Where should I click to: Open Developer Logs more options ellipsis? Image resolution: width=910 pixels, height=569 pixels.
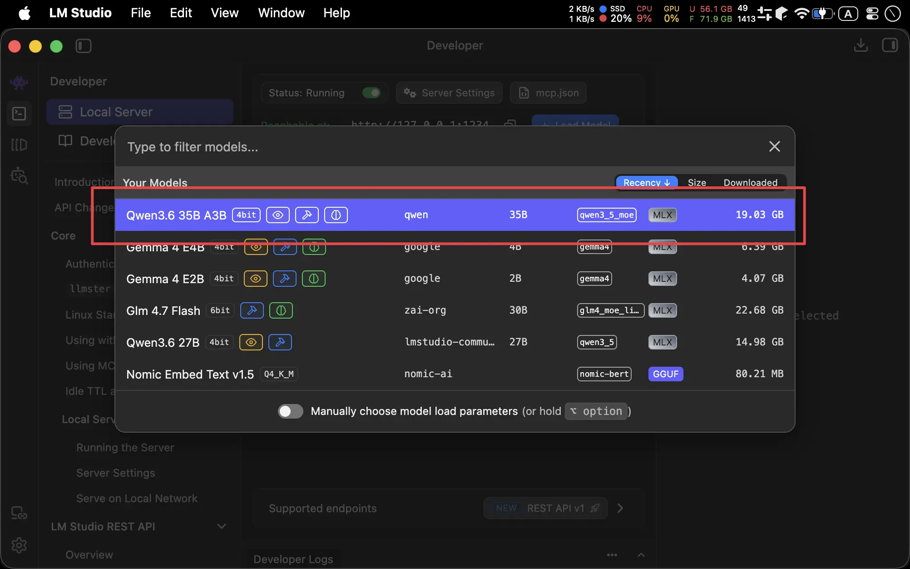(x=612, y=555)
